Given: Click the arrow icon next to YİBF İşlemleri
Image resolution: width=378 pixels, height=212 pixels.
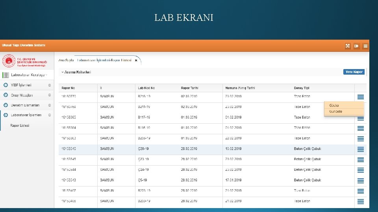Looking at the screenshot, I should coord(6,85).
